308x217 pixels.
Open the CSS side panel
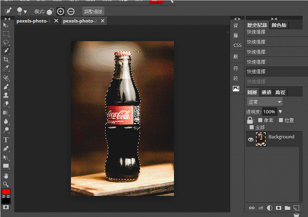coord(237,45)
